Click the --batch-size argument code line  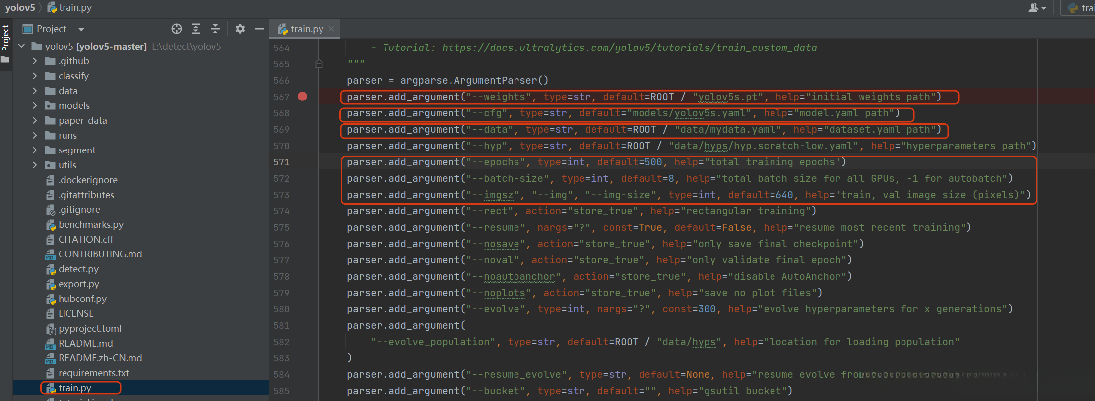(x=680, y=178)
